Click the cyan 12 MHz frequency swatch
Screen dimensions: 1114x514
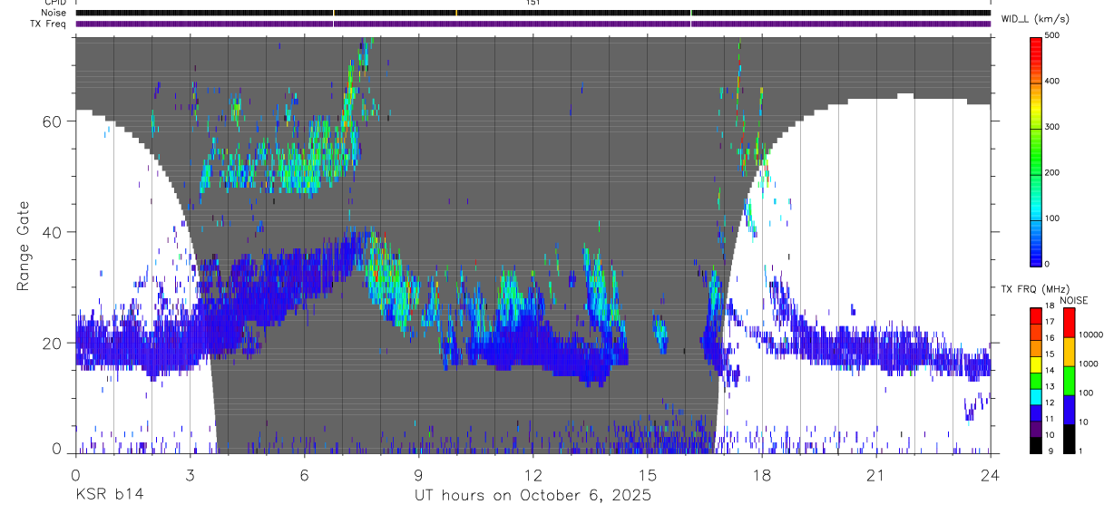click(1036, 397)
